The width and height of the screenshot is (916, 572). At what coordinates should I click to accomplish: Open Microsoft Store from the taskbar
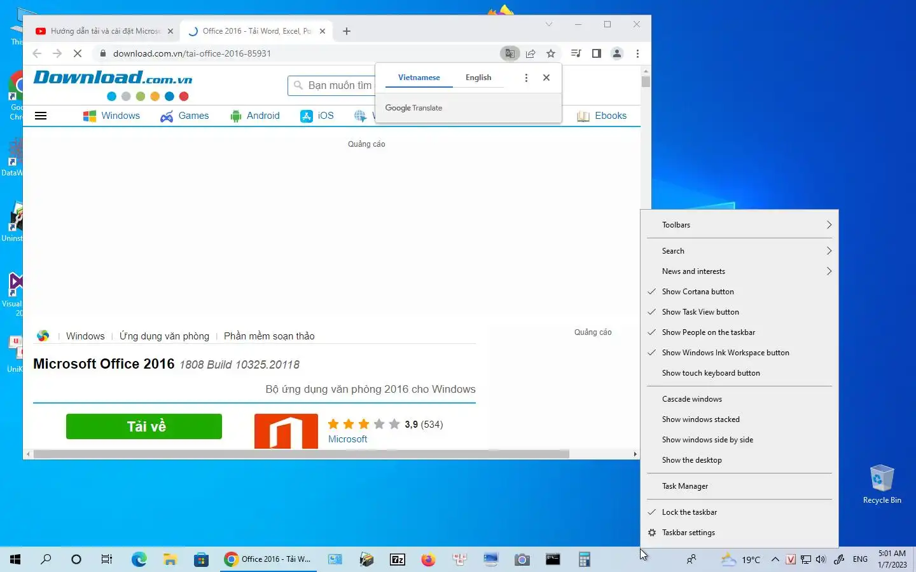click(202, 559)
